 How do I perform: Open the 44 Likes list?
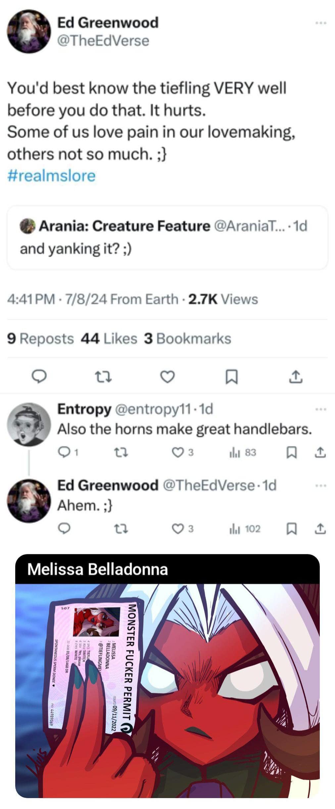coord(109,339)
